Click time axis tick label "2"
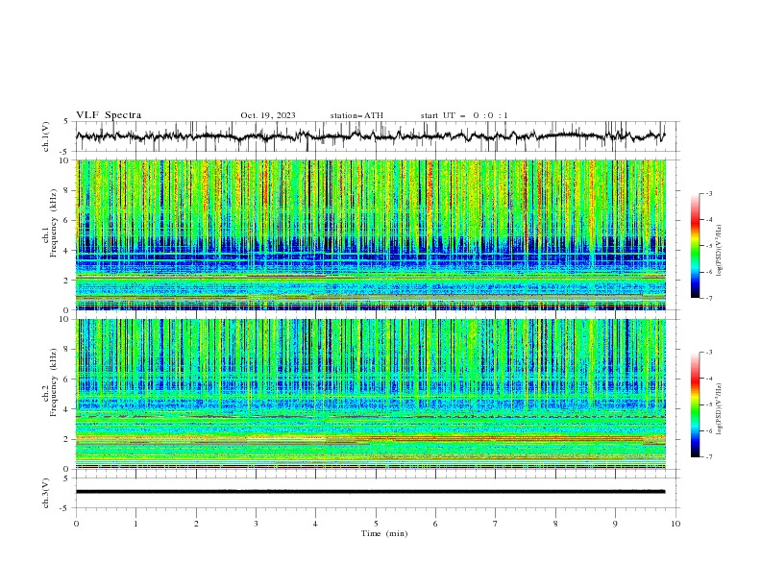 coord(196,524)
